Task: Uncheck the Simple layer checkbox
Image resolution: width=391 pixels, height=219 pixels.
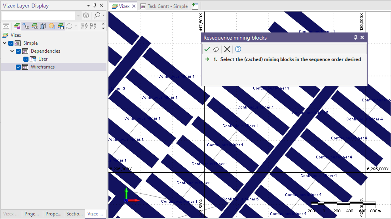Action: coord(11,43)
